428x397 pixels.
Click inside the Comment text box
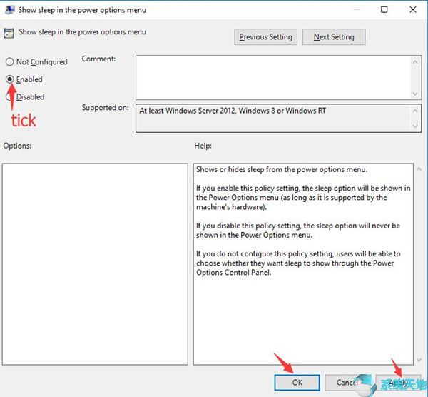[273, 77]
